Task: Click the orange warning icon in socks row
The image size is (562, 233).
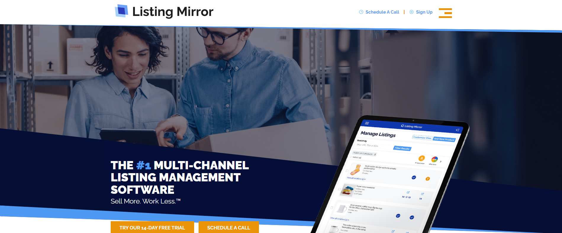Action: click(x=428, y=179)
